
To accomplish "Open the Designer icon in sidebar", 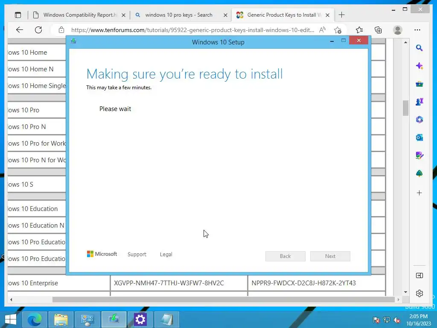I will click(x=420, y=155).
